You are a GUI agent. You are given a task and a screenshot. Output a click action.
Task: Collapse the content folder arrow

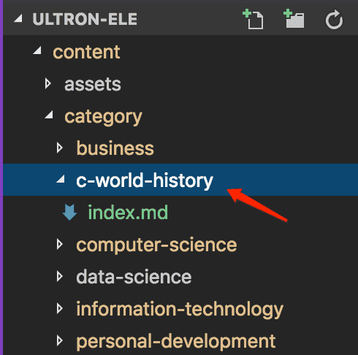[x=37, y=50]
